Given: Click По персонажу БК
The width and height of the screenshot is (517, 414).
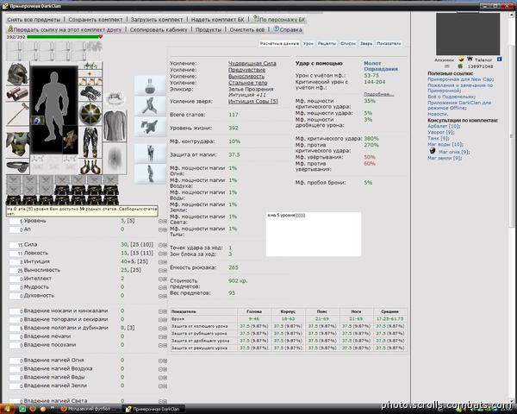Looking at the screenshot, I should pyautogui.click(x=282, y=20).
